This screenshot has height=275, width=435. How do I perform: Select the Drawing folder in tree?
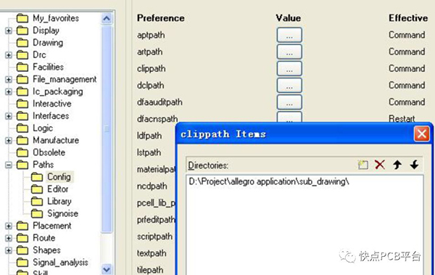(48, 43)
